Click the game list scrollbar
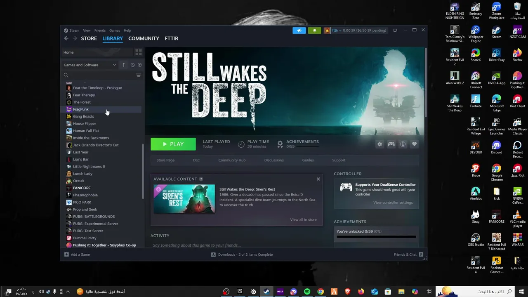This screenshot has width=528, height=297. [143, 171]
